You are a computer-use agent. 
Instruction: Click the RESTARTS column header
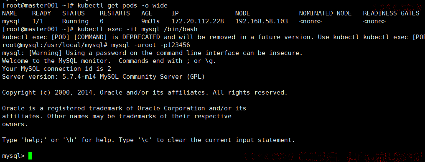[x=115, y=13]
